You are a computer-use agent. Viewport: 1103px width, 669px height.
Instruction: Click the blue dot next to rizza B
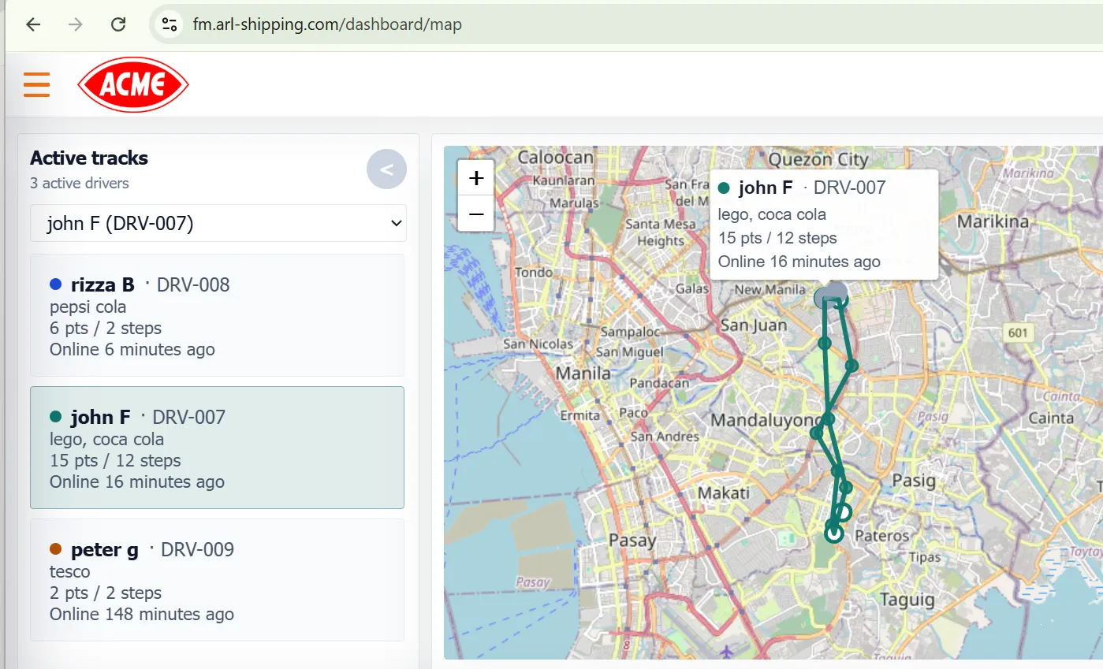[55, 284]
